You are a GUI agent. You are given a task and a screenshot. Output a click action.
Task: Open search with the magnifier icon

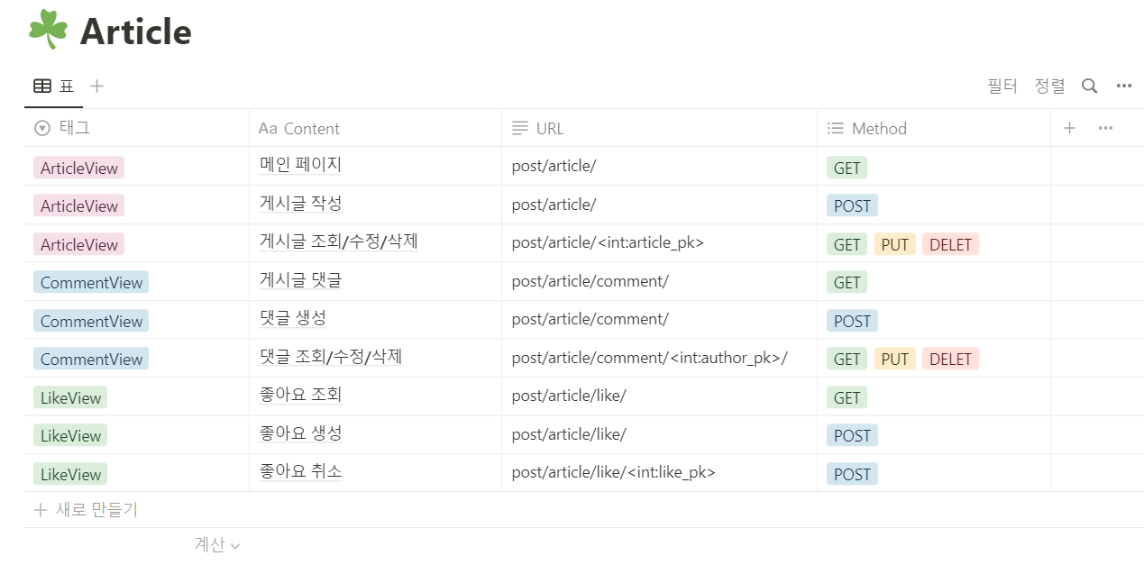click(1088, 85)
